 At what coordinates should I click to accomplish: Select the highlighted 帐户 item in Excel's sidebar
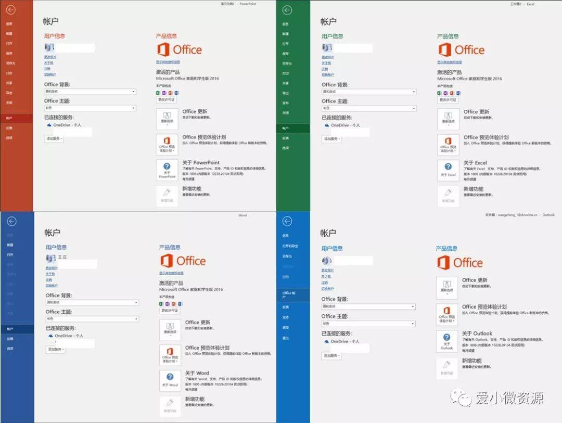293,129
